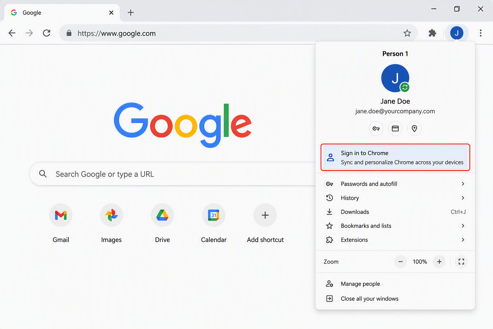This screenshot has width=493, height=329.
Task: Open the passwords key icon under profile email
Action: point(376,129)
